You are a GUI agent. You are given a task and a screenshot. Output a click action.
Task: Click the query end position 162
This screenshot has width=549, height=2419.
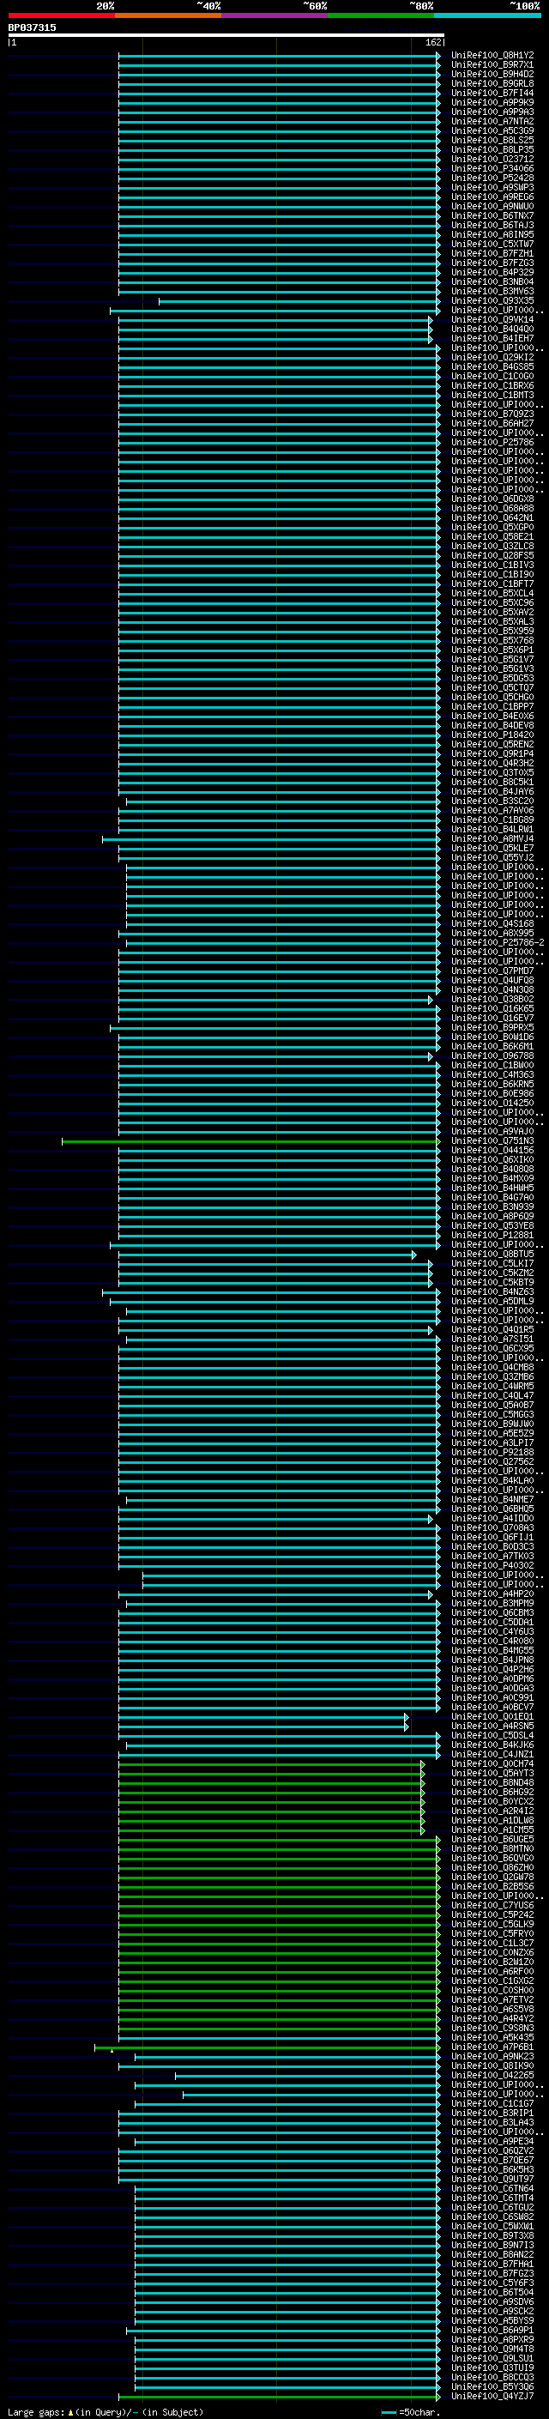pyautogui.click(x=433, y=42)
